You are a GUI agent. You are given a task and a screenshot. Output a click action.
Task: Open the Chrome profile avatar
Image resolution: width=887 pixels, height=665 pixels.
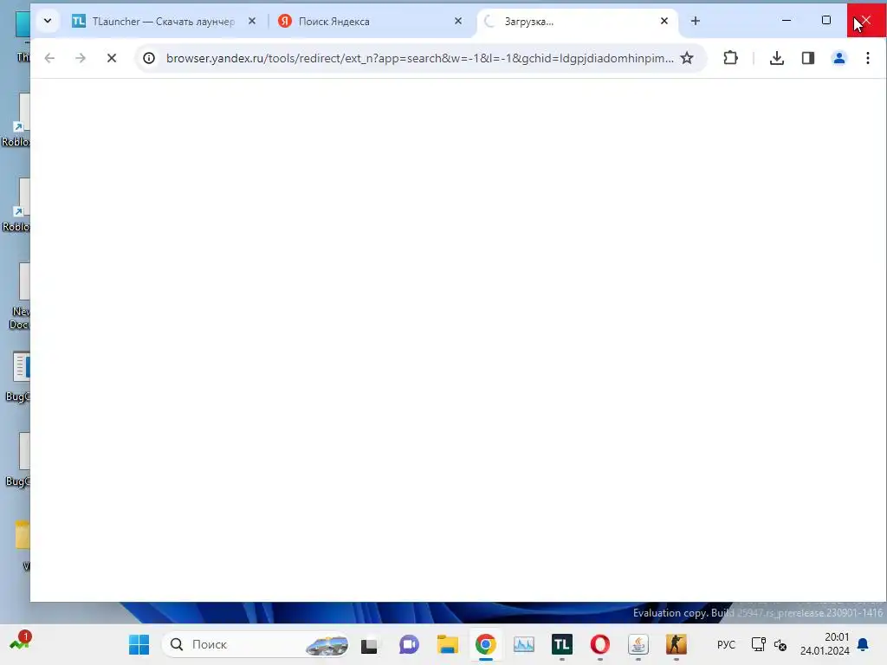point(838,58)
